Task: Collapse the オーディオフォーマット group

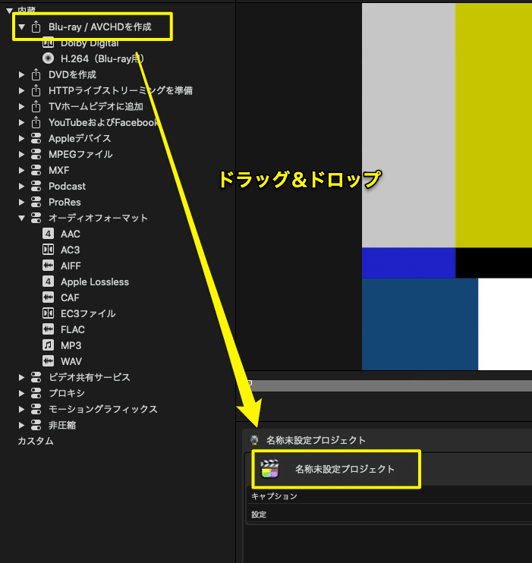Action: (21, 218)
